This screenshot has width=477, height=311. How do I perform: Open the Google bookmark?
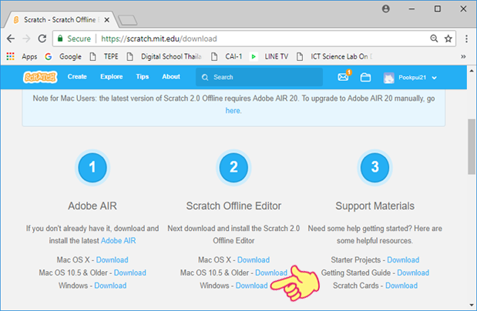pyautogui.click(x=63, y=56)
